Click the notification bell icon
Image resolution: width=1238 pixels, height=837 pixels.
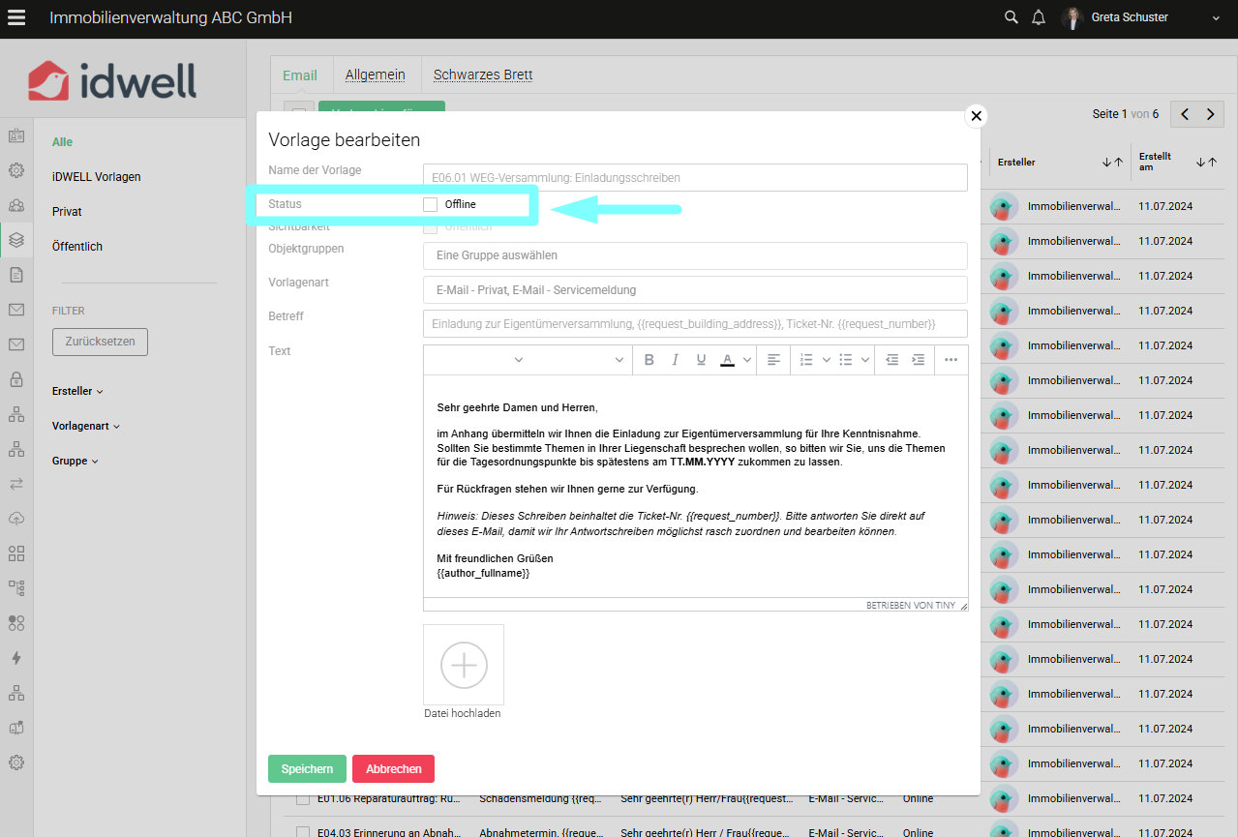[1039, 17]
